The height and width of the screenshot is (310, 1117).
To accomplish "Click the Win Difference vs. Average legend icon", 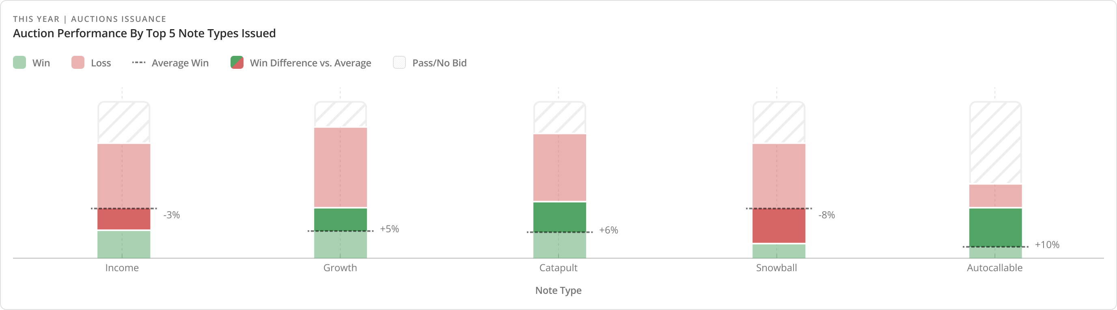I will click(x=237, y=63).
